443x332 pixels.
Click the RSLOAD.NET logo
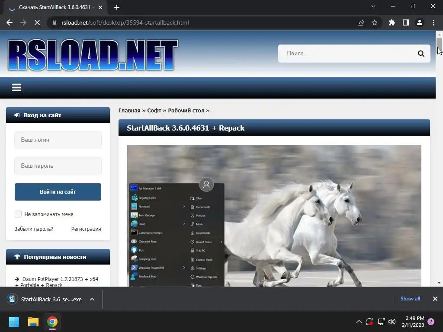click(93, 54)
